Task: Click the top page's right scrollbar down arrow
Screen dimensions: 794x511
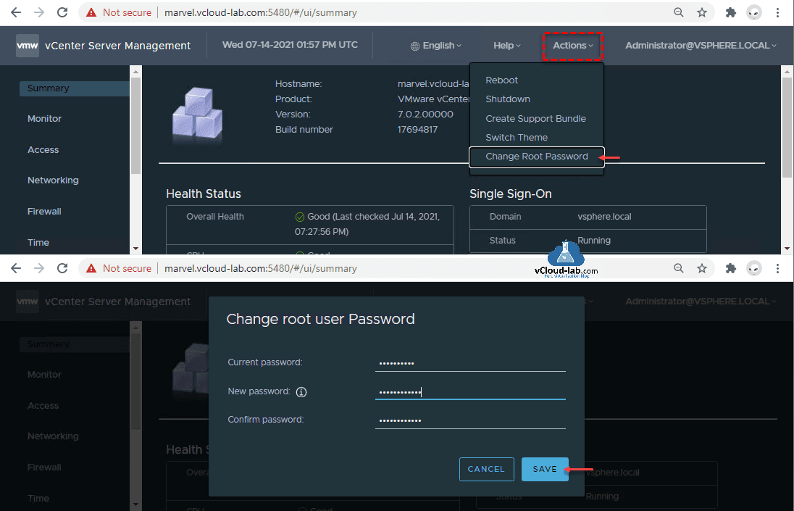Action: pos(787,249)
